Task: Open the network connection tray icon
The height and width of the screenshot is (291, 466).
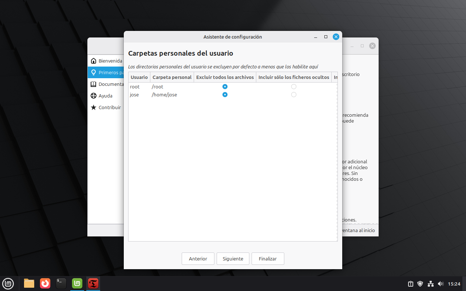Action: pos(430,284)
